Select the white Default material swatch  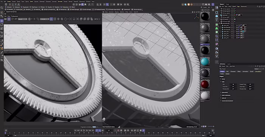click(x=205, y=96)
